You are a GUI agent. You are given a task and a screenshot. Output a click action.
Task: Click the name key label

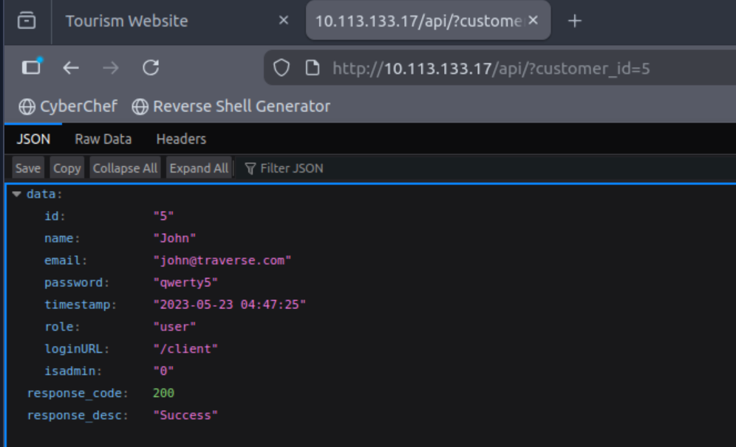(x=58, y=238)
